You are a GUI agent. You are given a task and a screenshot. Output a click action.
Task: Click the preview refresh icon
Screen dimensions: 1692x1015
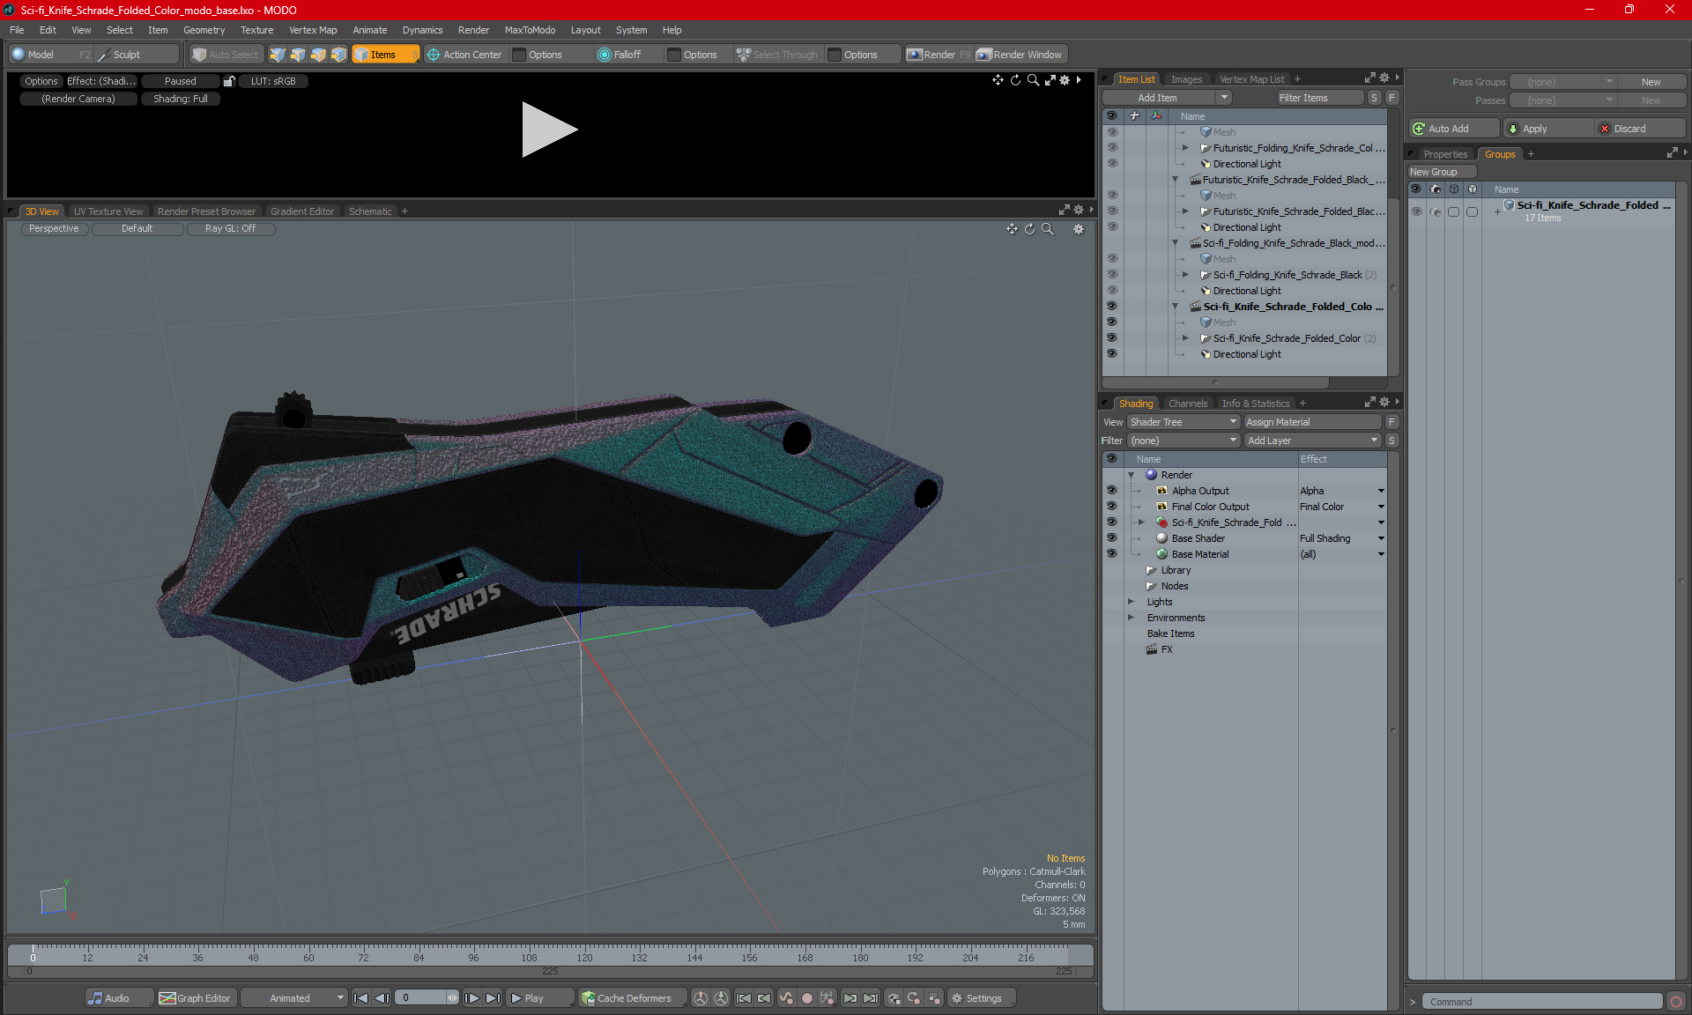[x=1015, y=80]
